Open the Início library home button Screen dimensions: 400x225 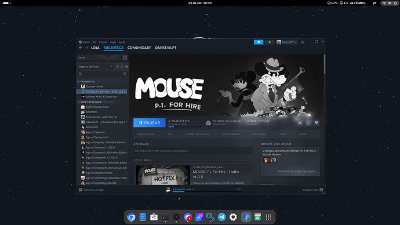[x=99, y=57]
